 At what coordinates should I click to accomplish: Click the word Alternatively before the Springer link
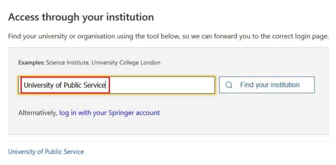pos(38,113)
